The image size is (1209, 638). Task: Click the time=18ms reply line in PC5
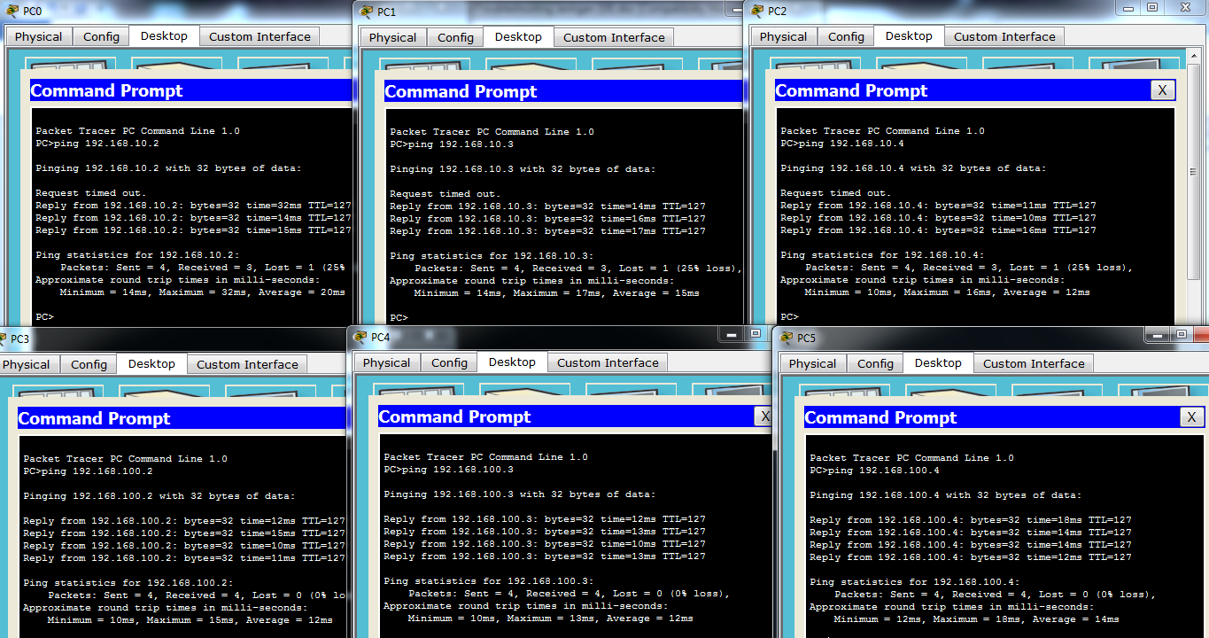point(971,520)
